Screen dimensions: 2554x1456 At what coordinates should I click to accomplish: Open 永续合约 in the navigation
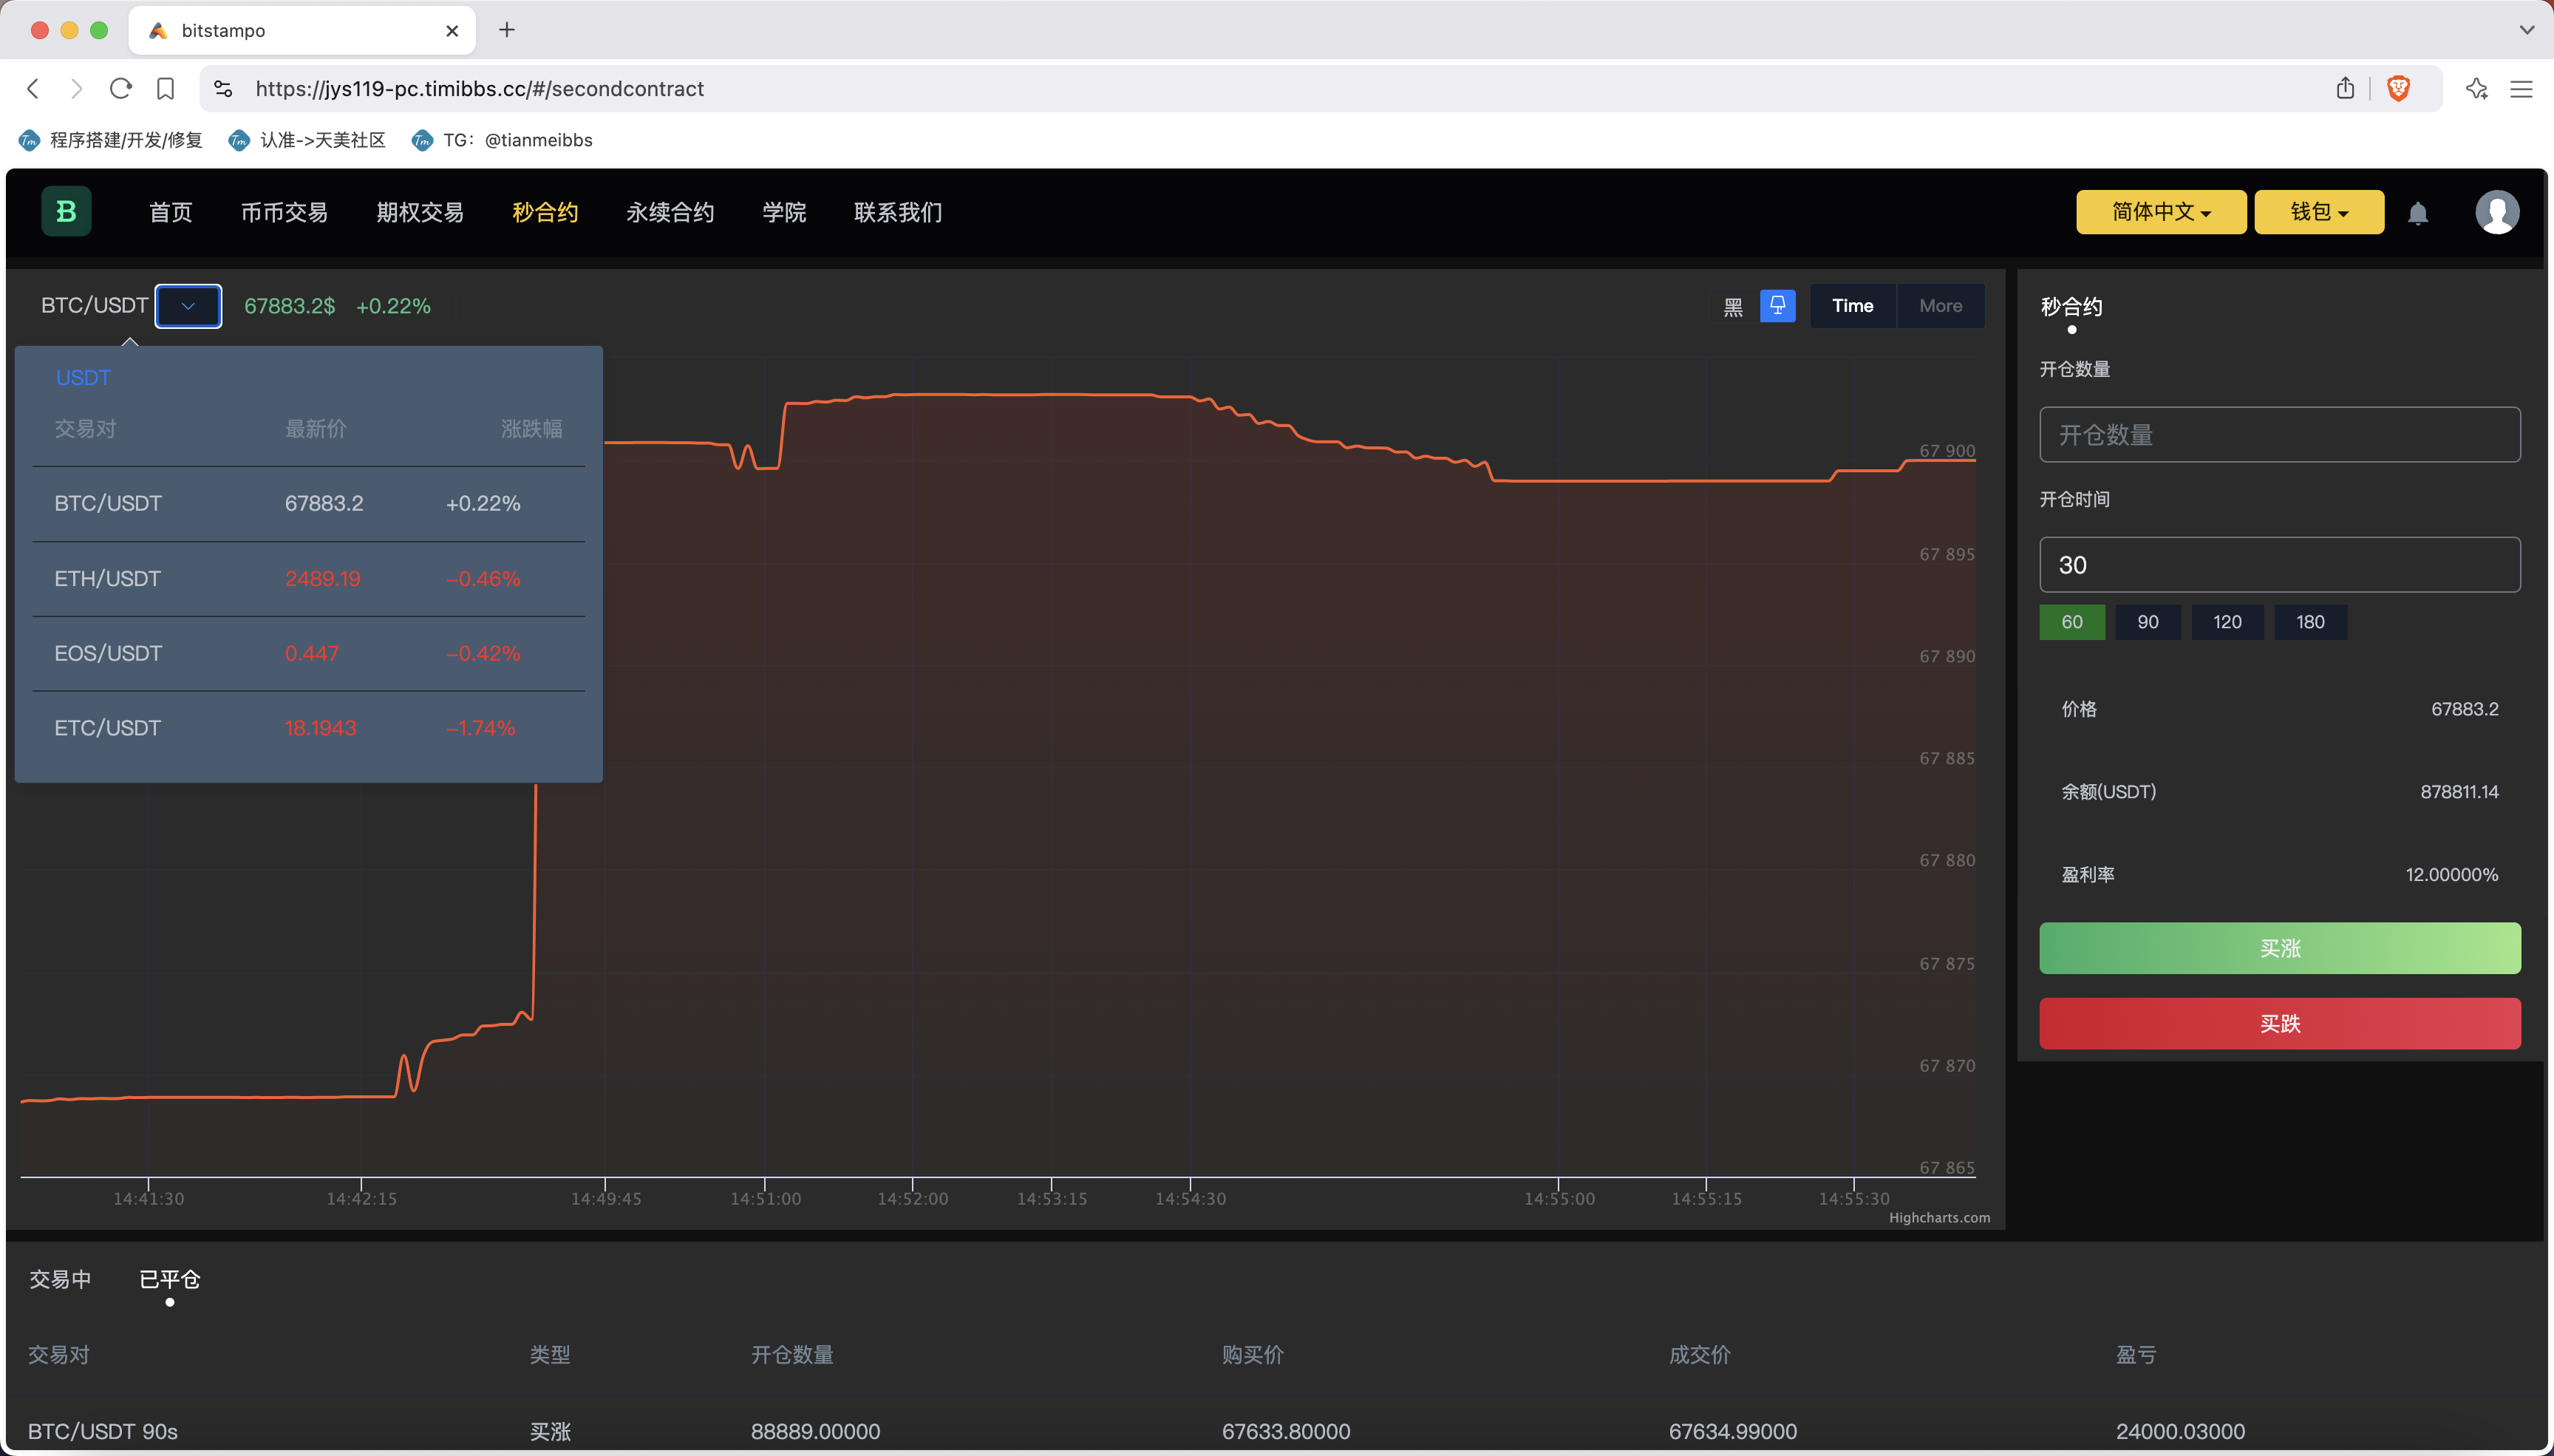pos(670,212)
